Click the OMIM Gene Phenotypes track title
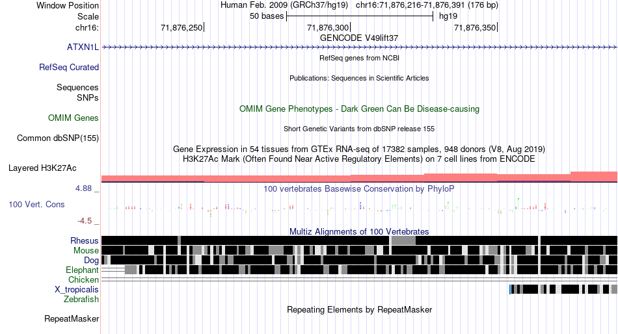Image resolution: width=618 pixels, height=334 pixels. pyautogui.click(x=359, y=109)
